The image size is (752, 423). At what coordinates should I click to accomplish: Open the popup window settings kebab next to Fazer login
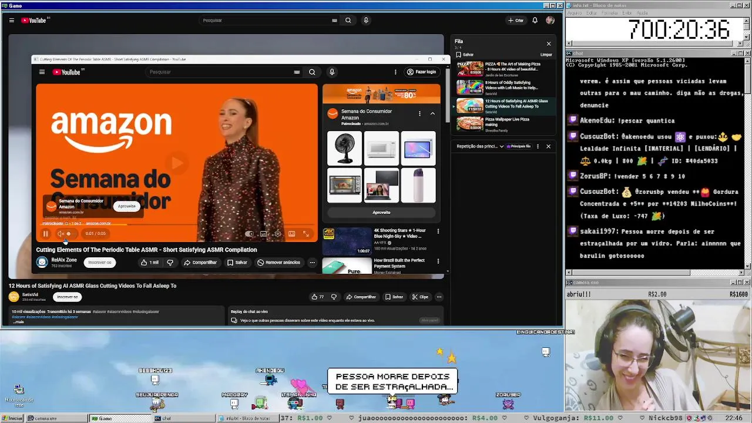[395, 72]
